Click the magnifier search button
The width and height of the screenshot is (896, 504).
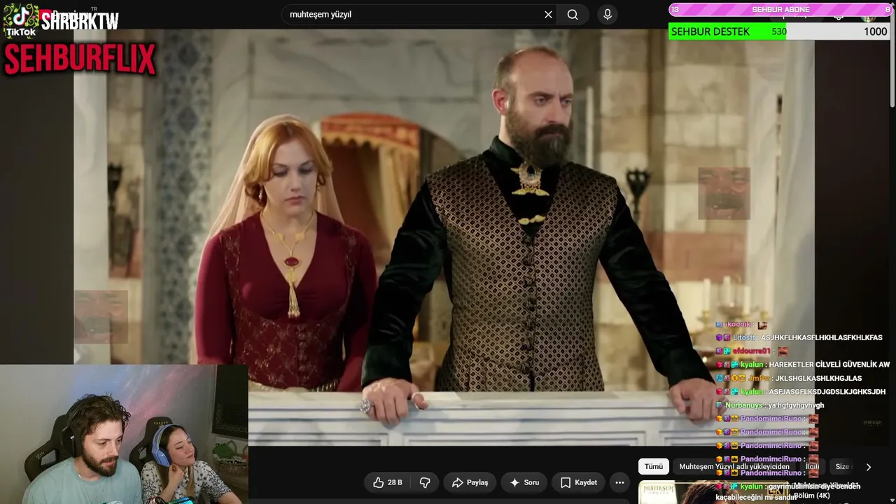click(x=573, y=15)
